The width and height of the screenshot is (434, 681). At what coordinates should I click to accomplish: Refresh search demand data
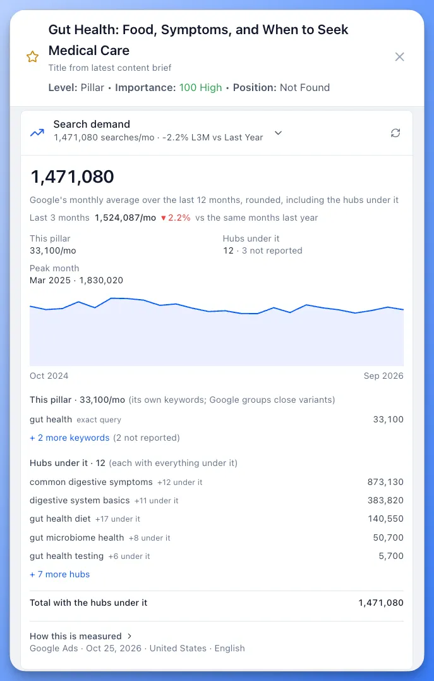395,133
